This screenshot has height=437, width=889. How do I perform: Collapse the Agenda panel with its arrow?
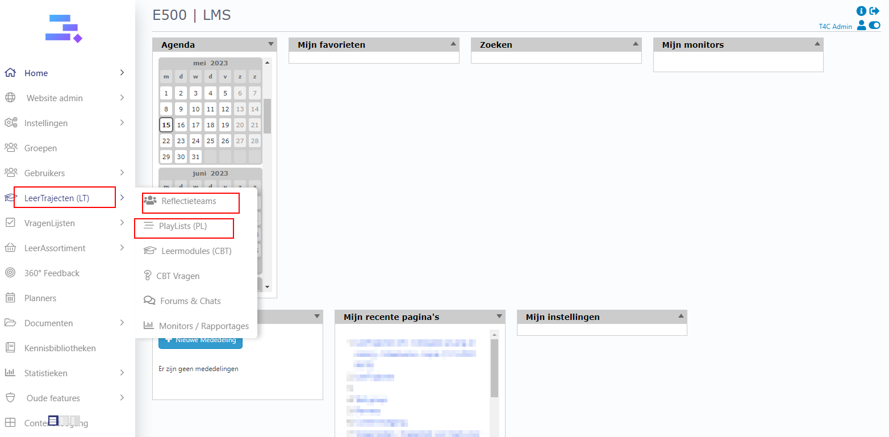[271, 44]
